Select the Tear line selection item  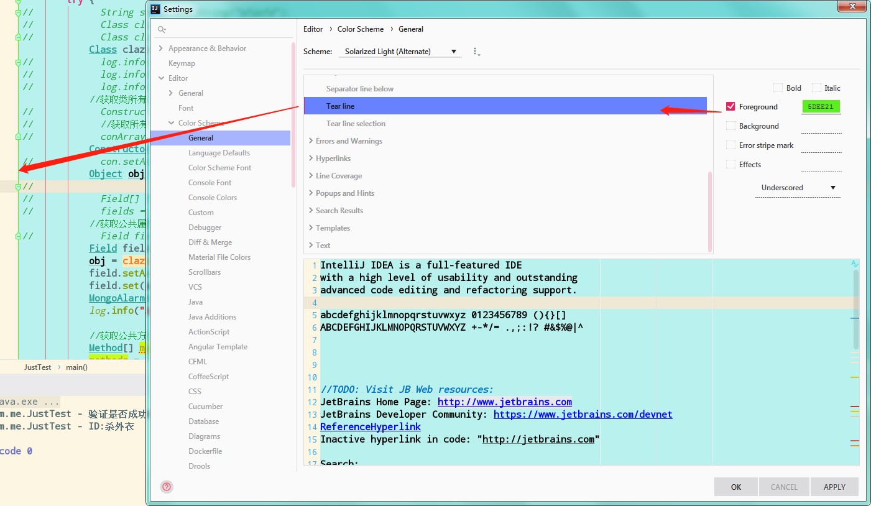coord(356,124)
